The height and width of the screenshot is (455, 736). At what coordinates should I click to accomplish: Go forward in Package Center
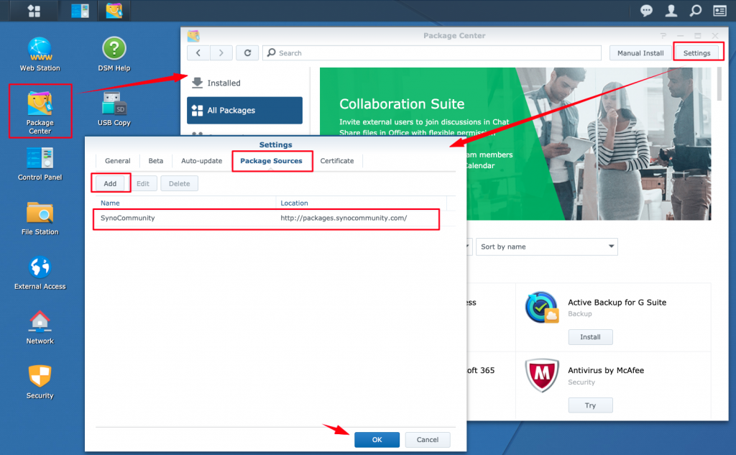221,53
